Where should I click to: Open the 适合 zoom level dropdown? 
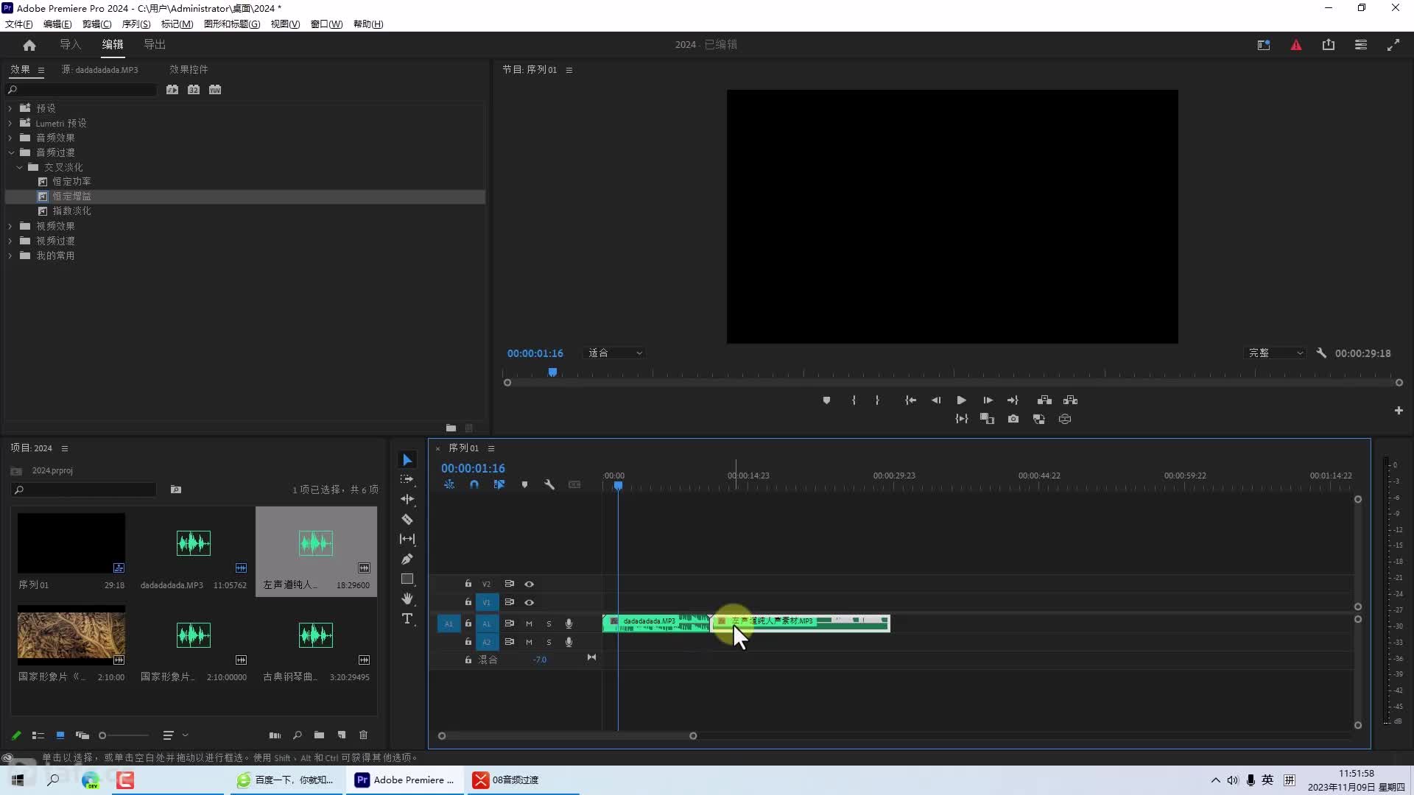(x=615, y=353)
